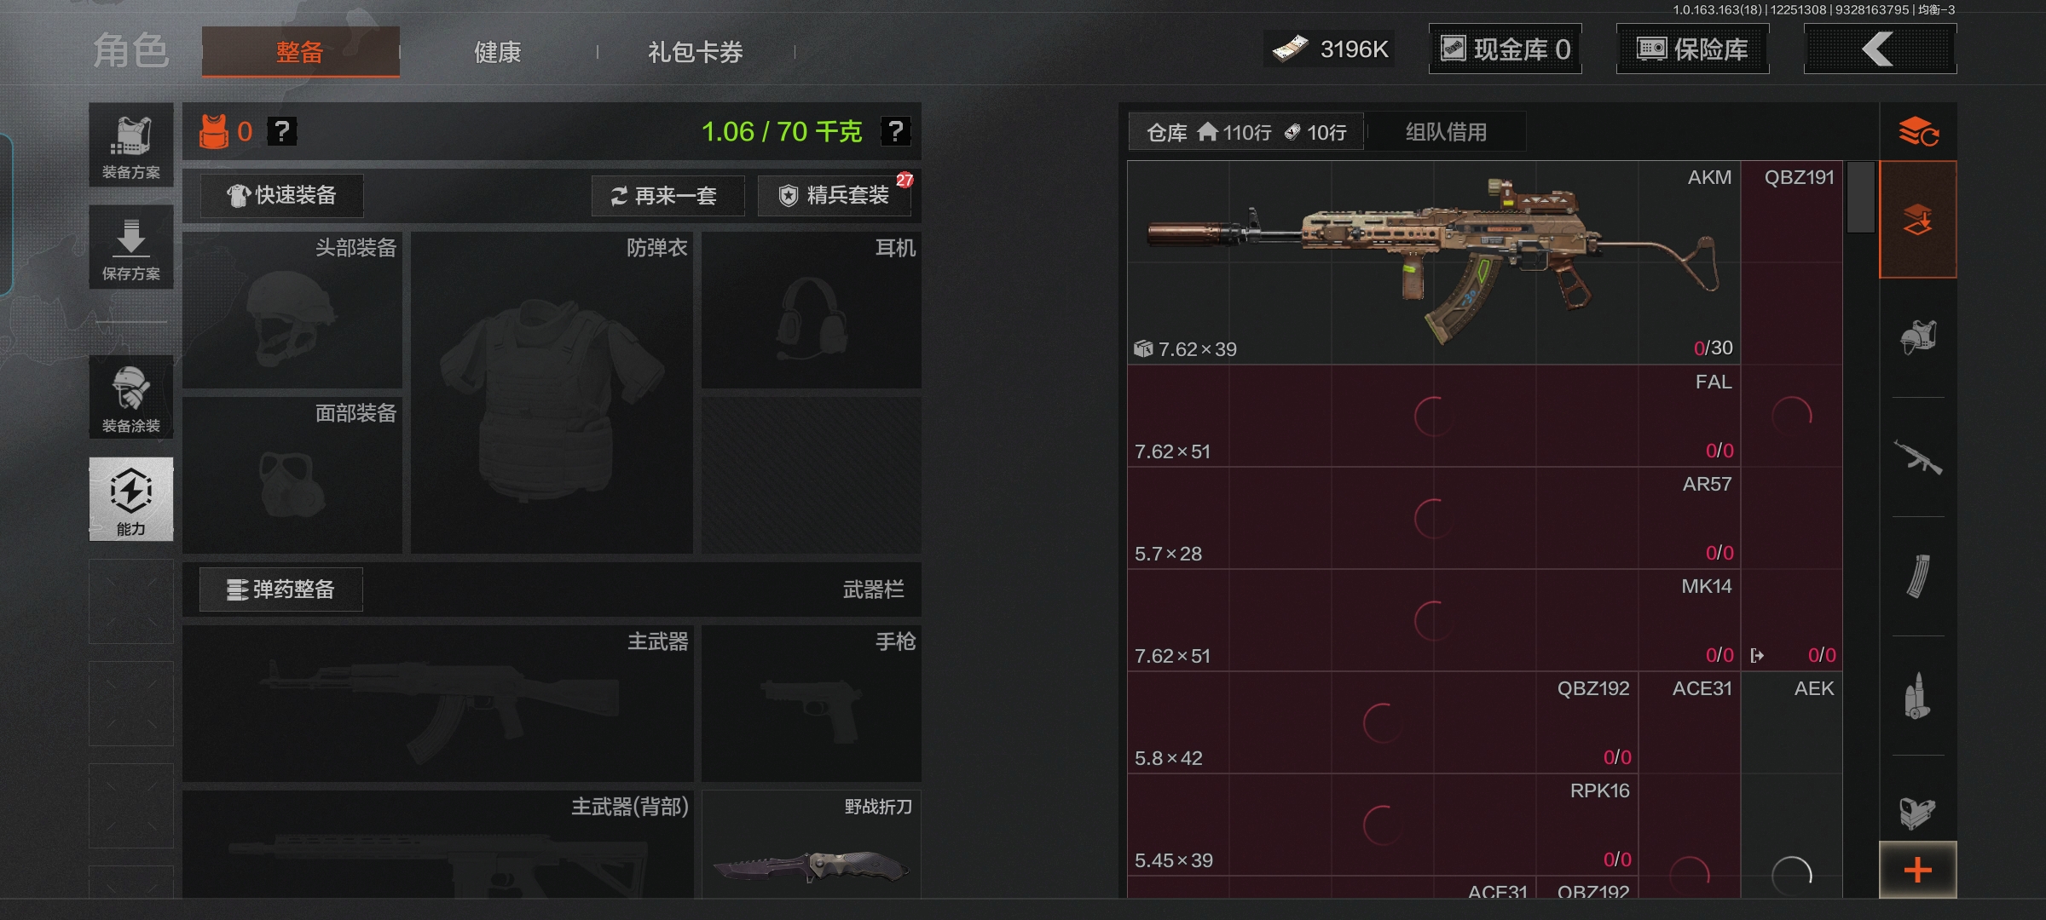The width and height of the screenshot is (2046, 920).
Task: Open weight limit help question mark
Action: 895,131
